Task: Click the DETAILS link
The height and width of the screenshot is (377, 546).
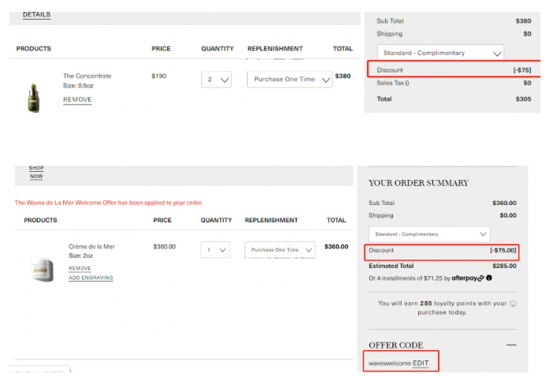Action: [36, 15]
